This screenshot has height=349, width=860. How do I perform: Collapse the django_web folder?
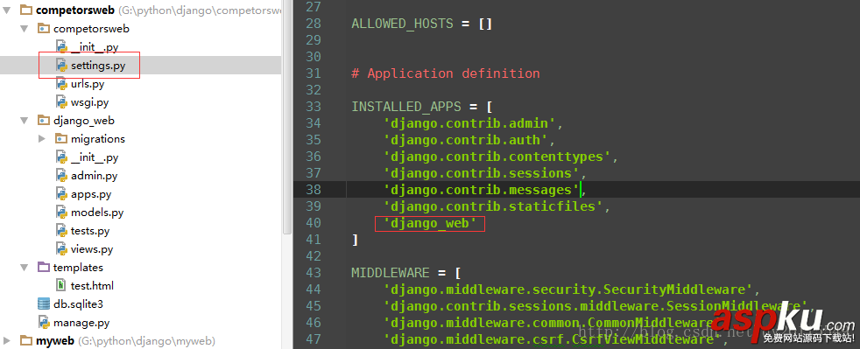click(25, 121)
